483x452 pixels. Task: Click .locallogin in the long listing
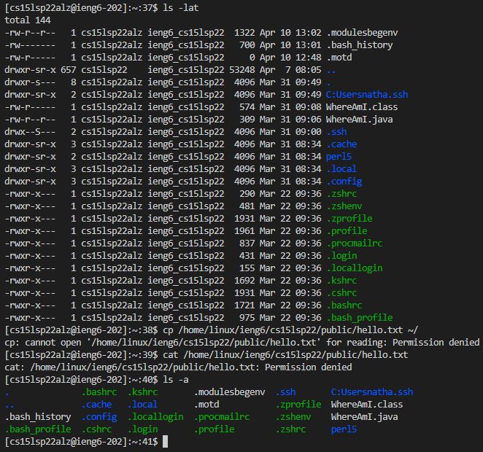354,268
